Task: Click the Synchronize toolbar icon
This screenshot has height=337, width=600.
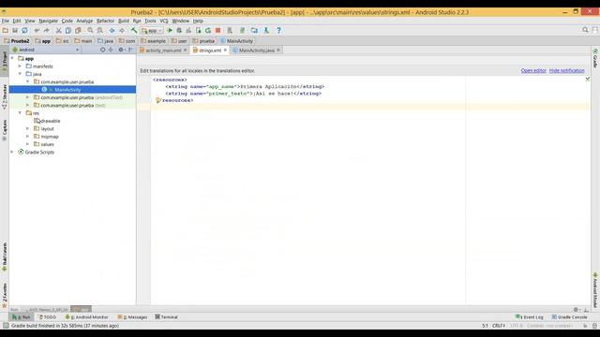Action: click(x=24, y=30)
